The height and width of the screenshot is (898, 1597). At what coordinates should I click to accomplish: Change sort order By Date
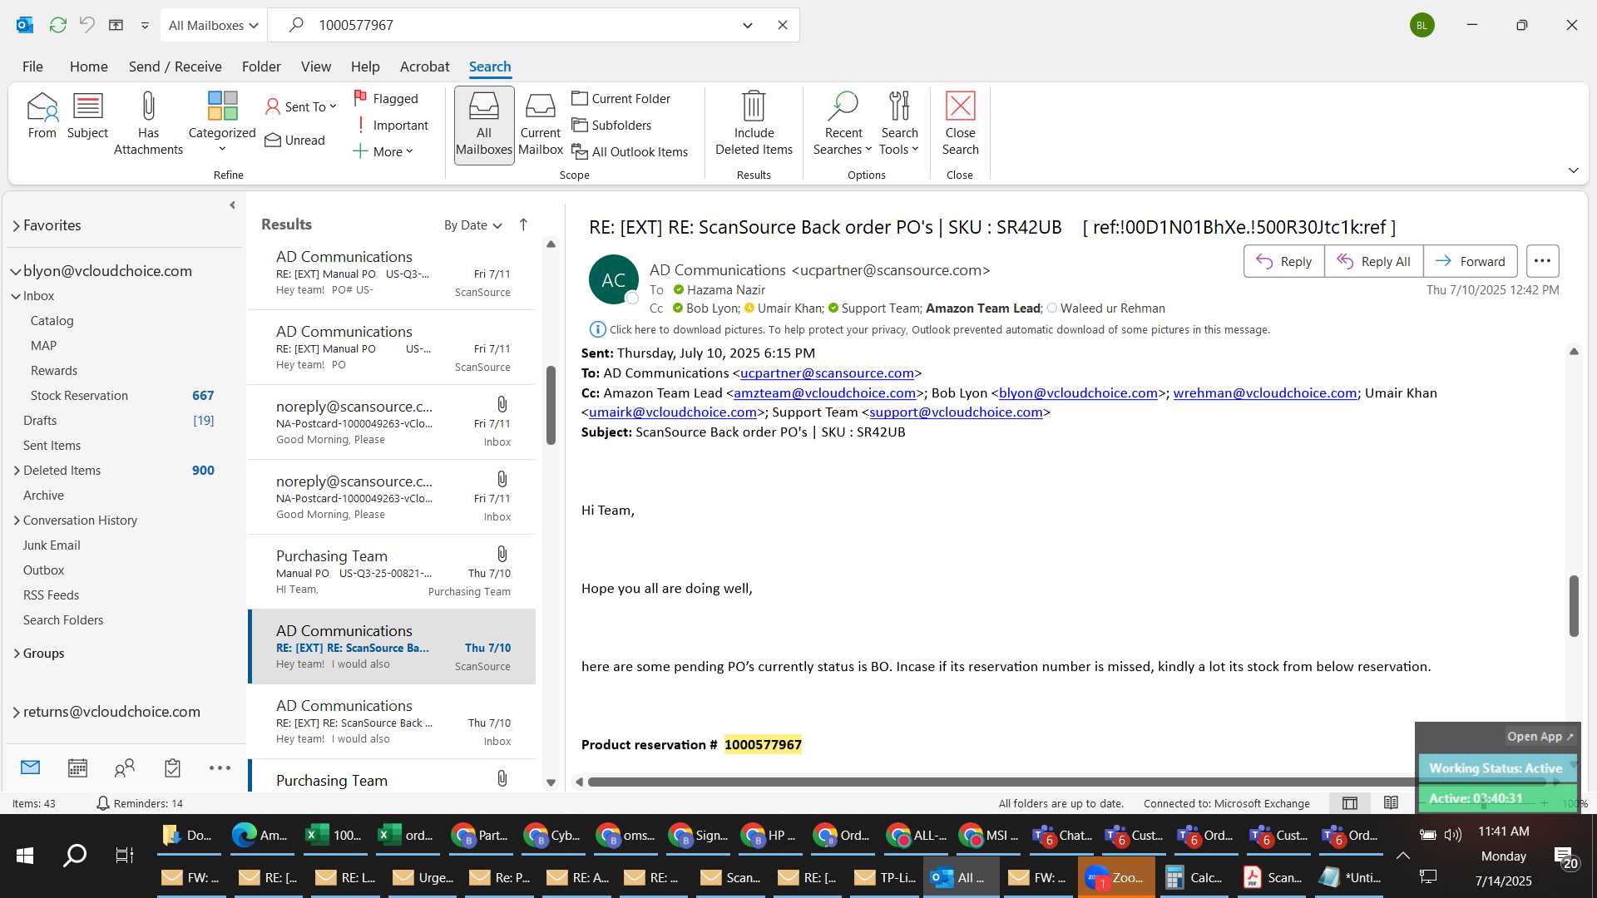point(472,225)
